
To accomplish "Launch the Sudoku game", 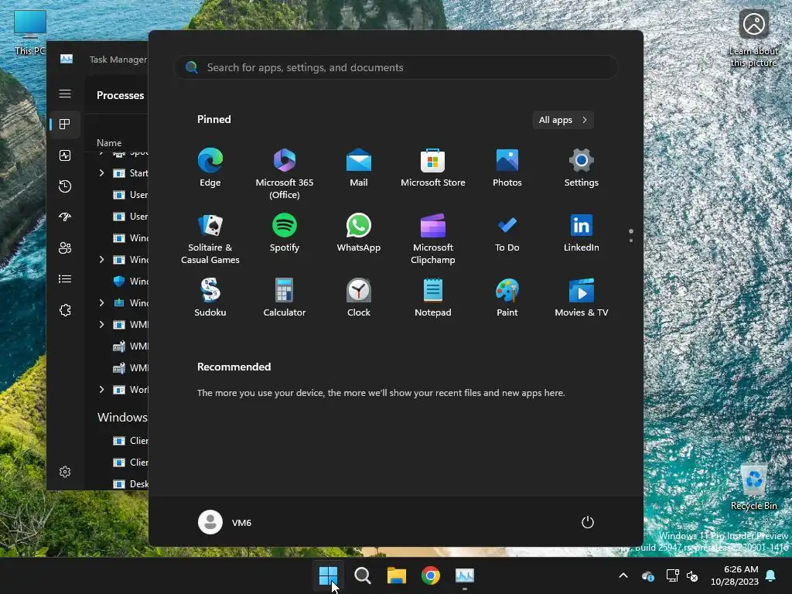I will 210,298.
